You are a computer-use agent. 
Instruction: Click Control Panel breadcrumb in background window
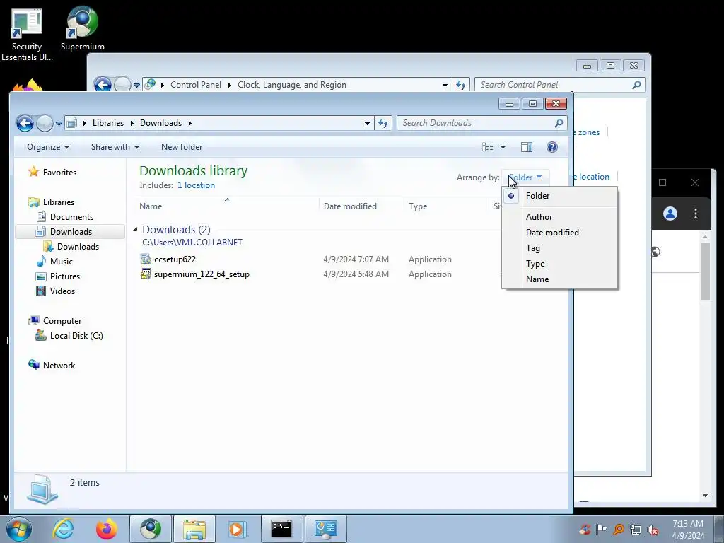[196, 85]
